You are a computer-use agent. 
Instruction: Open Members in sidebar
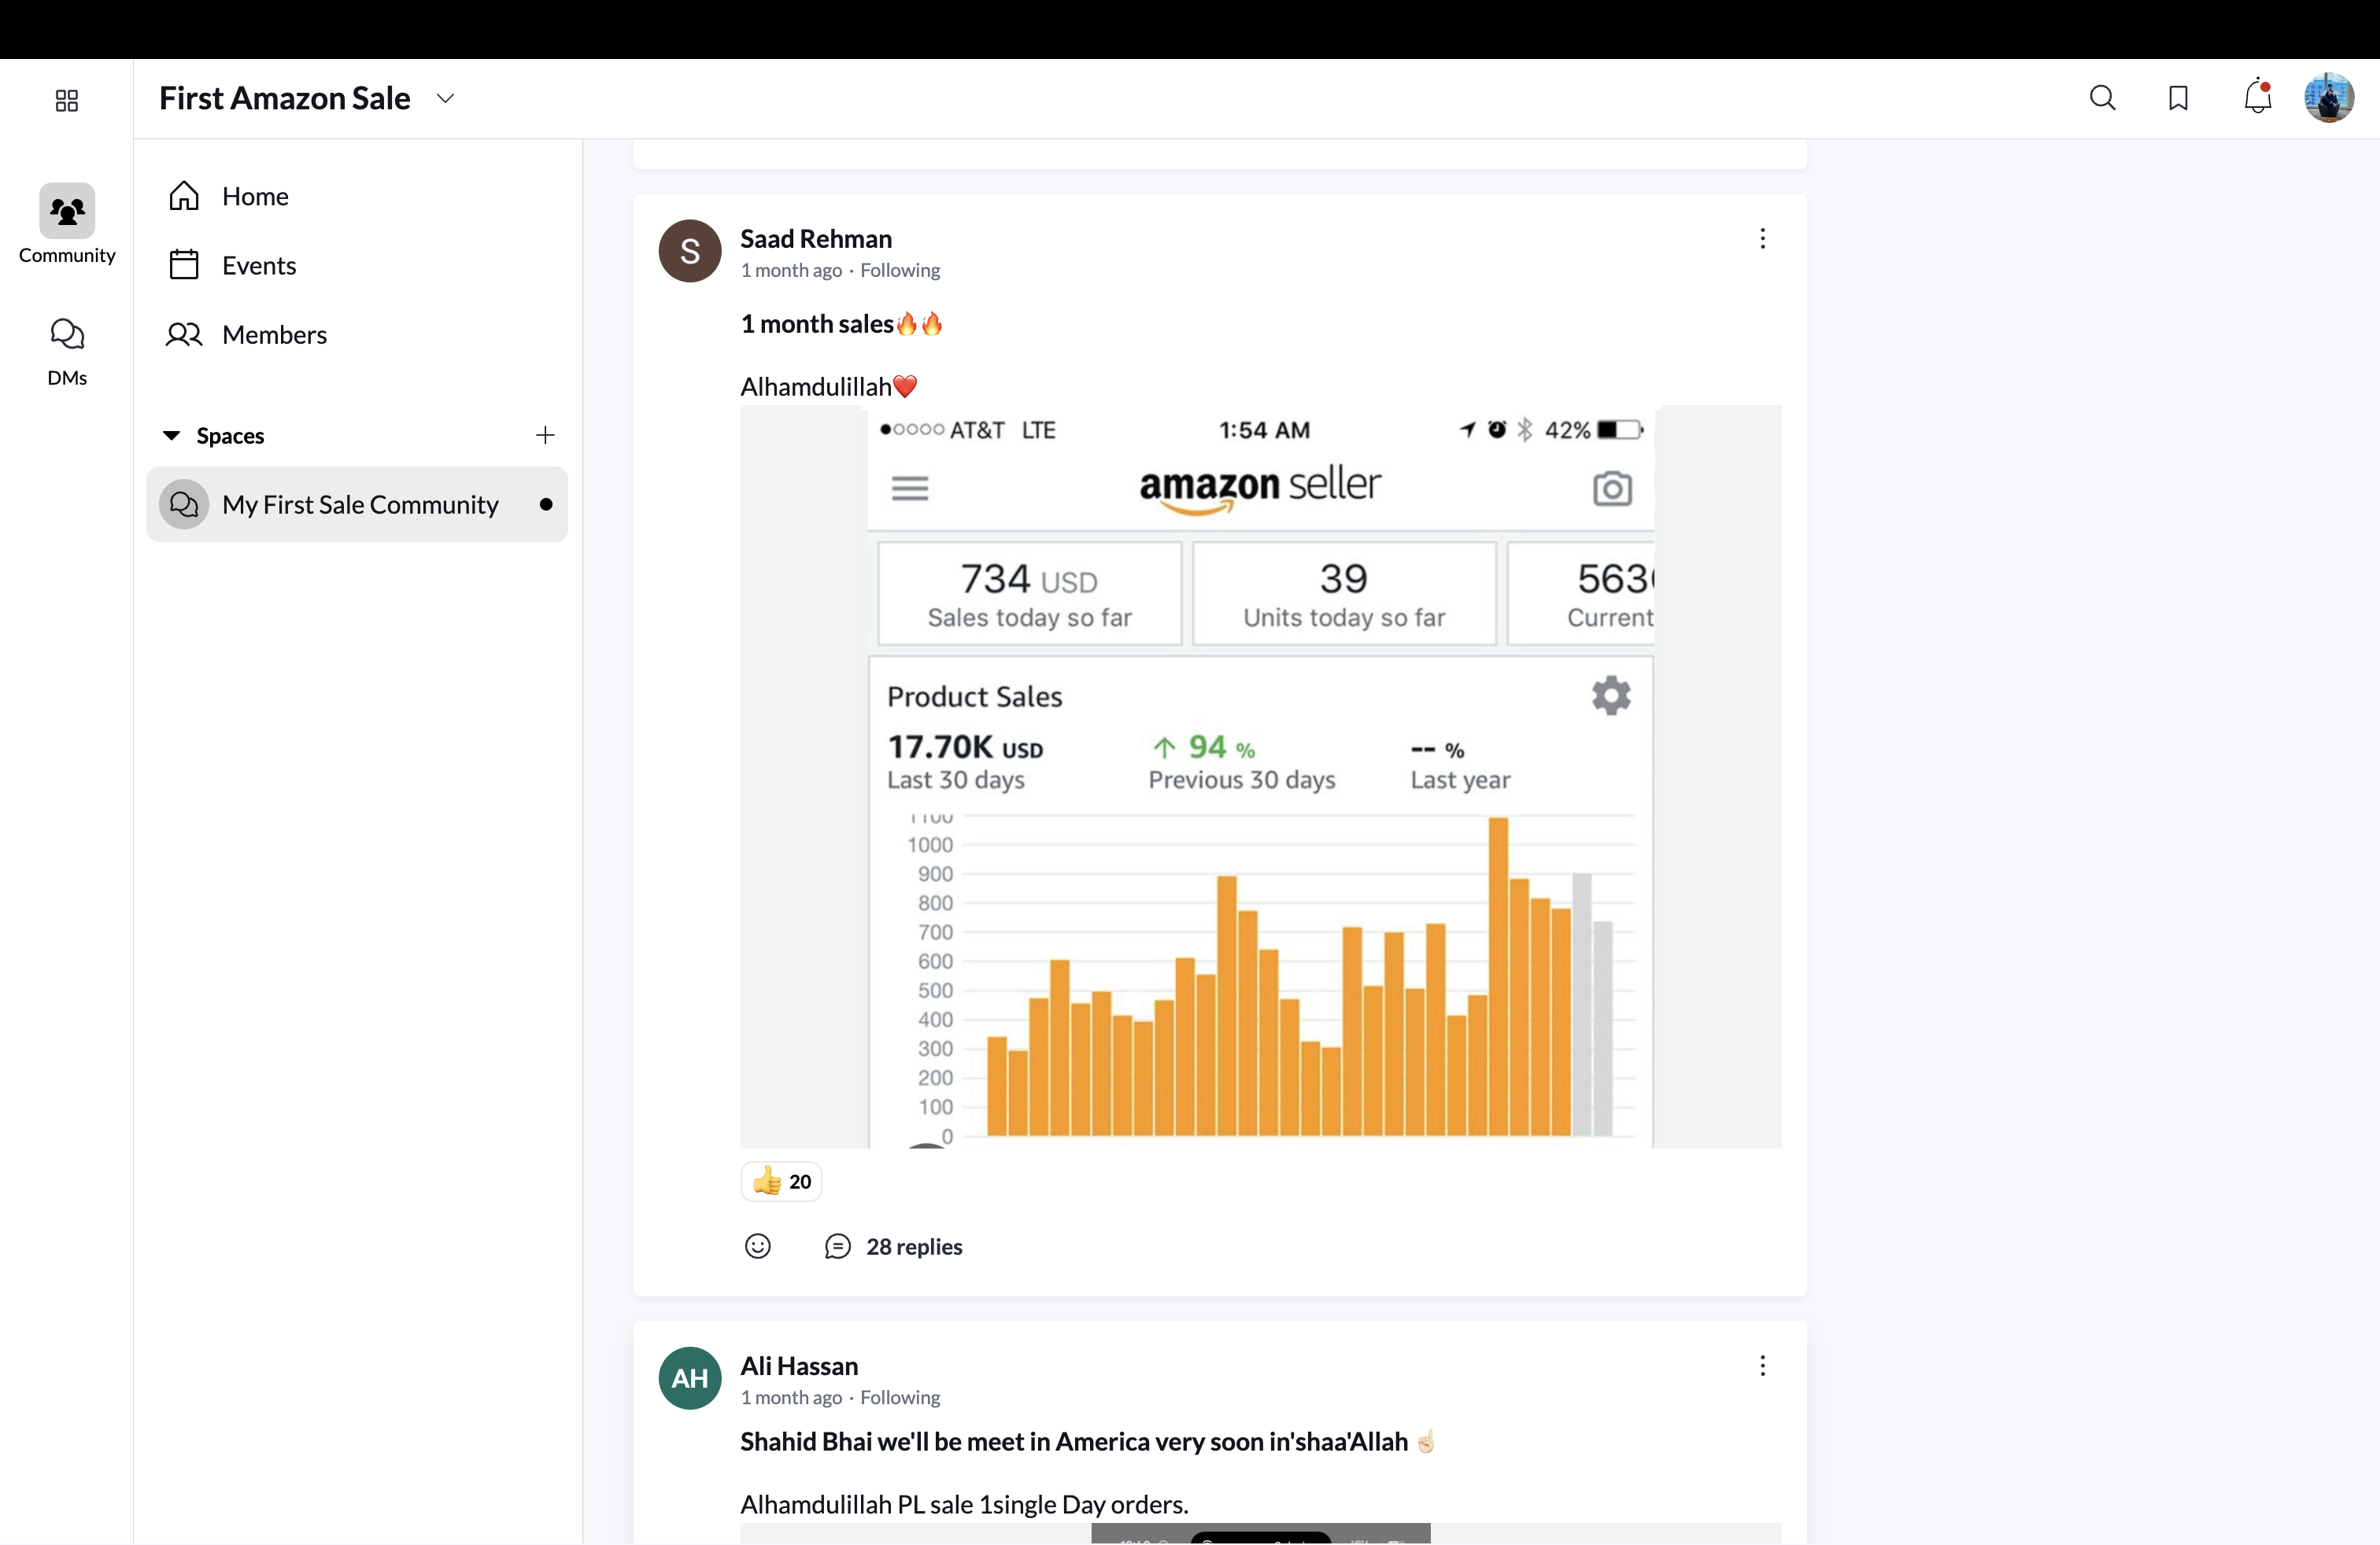pyautogui.click(x=274, y=335)
